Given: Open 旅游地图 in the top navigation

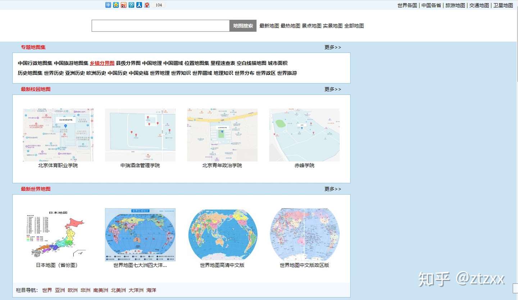Looking at the screenshot, I should pyautogui.click(x=455, y=6).
